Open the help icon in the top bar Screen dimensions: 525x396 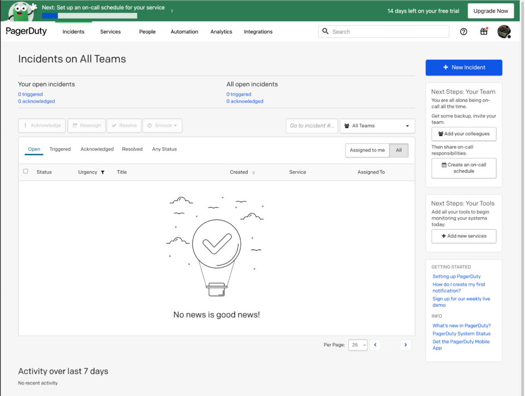tap(463, 31)
